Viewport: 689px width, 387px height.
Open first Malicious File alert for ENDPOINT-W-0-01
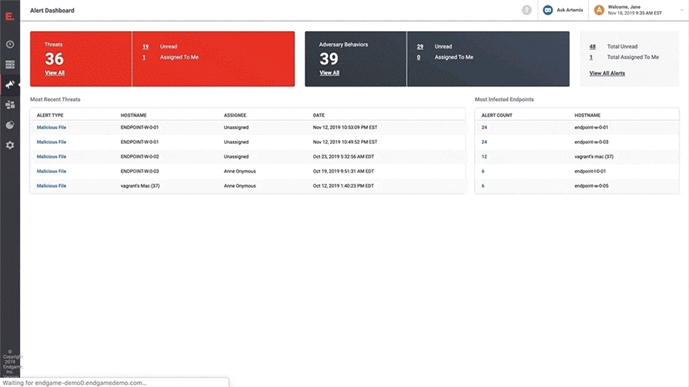(x=52, y=127)
